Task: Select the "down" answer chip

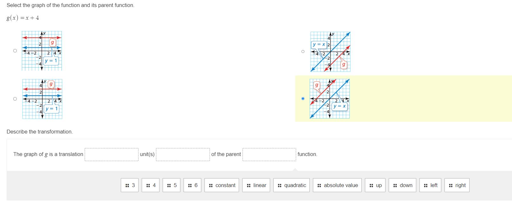Action: click(x=403, y=185)
